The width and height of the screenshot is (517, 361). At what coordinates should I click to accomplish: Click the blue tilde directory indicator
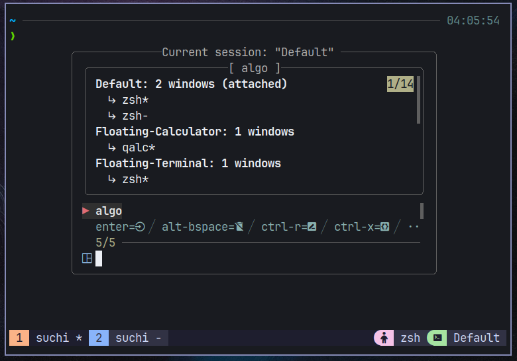(x=13, y=20)
